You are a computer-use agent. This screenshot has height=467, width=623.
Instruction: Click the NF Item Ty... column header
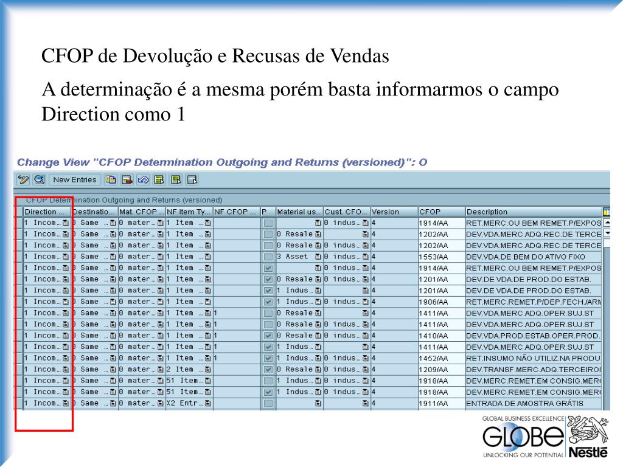tap(189, 212)
